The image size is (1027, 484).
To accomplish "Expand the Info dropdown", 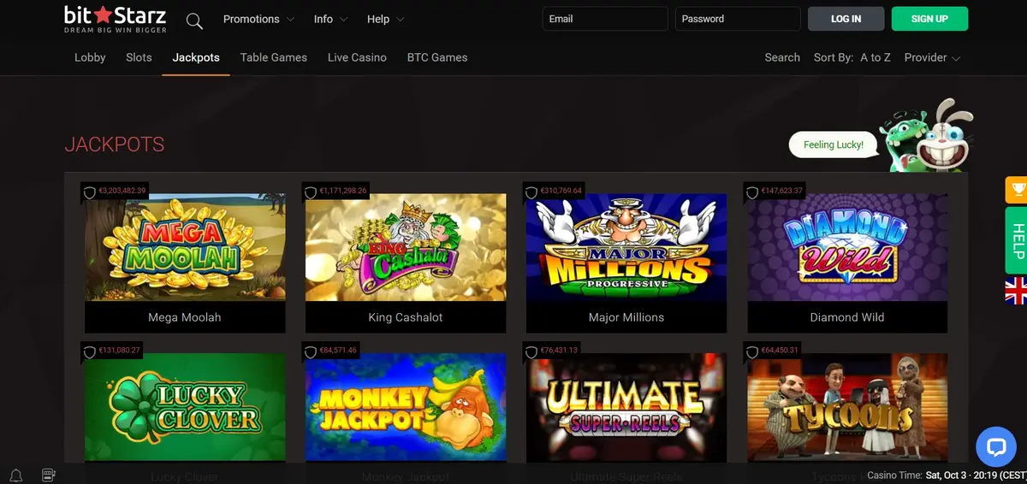I will 330,19.
